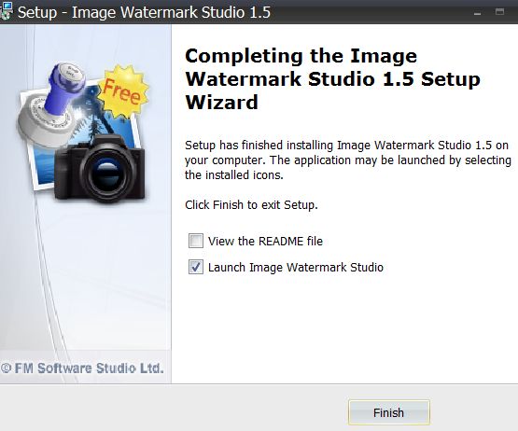Click the Setup installer icon in title bar

[x=6, y=12]
